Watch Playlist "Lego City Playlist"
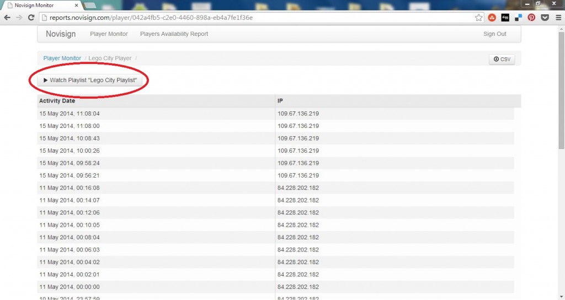Image resolution: width=565 pixels, height=300 pixels. click(x=90, y=80)
